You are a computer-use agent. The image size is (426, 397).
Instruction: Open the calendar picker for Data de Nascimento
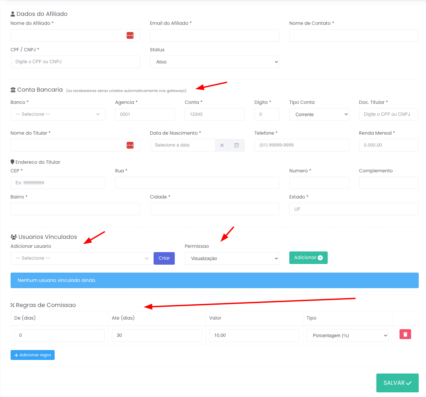(237, 145)
